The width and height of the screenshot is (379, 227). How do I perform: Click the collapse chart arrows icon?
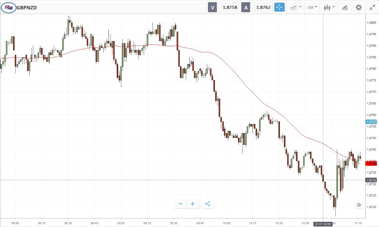click(x=372, y=7)
